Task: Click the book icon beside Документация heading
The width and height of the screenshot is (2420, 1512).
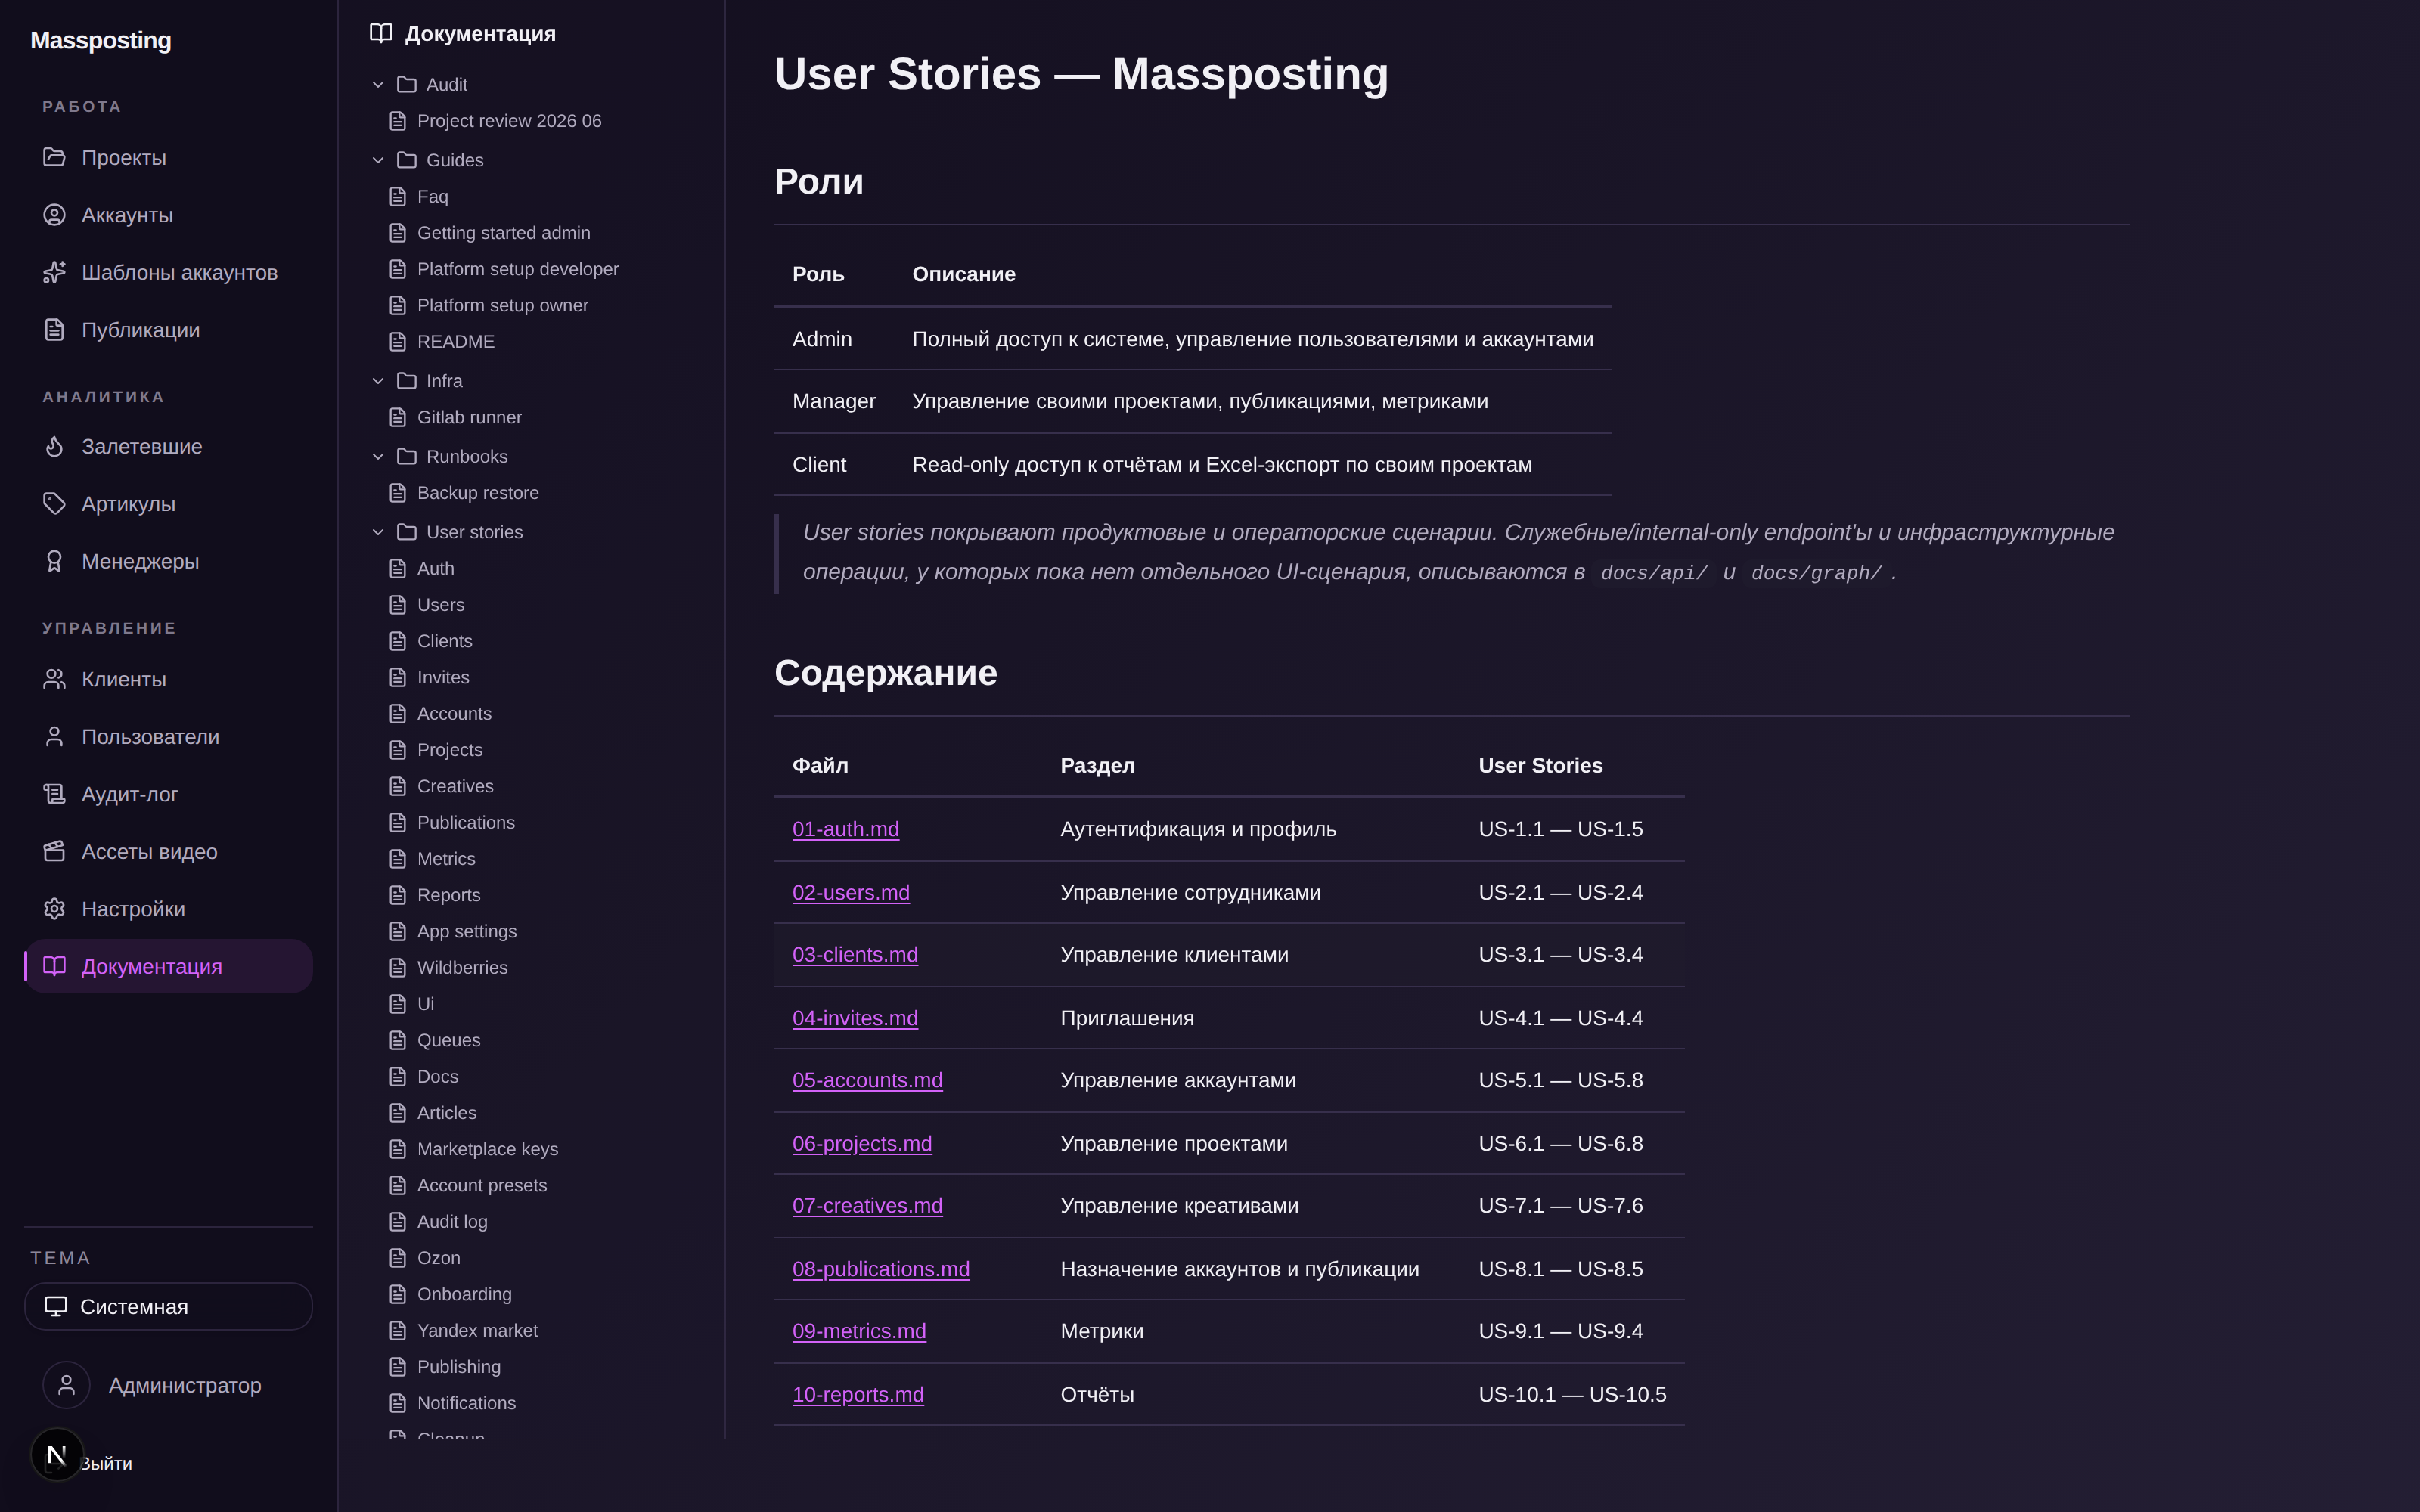Action: pos(381,33)
